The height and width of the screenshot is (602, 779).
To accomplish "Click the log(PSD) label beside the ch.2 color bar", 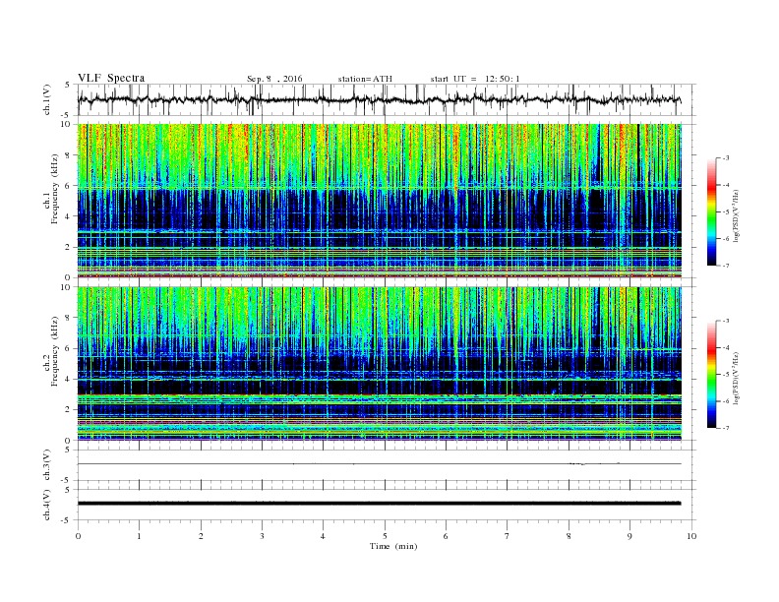I will (736, 379).
